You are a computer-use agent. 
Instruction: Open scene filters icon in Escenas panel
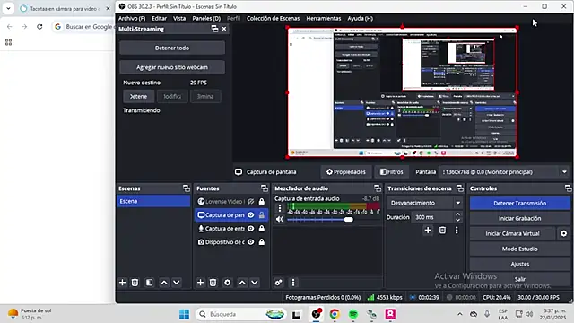[x=150, y=283]
